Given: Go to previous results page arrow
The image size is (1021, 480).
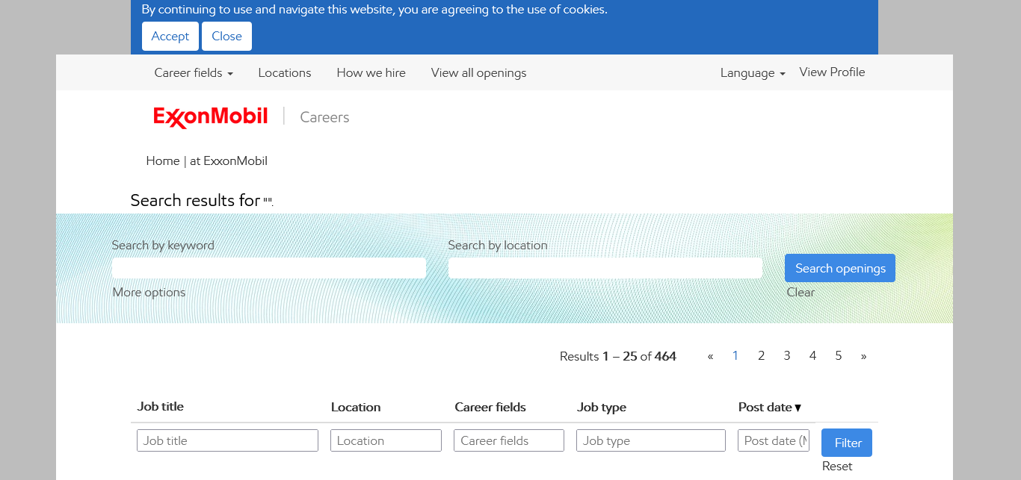Looking at the screenshot, I should click(710, 356).
